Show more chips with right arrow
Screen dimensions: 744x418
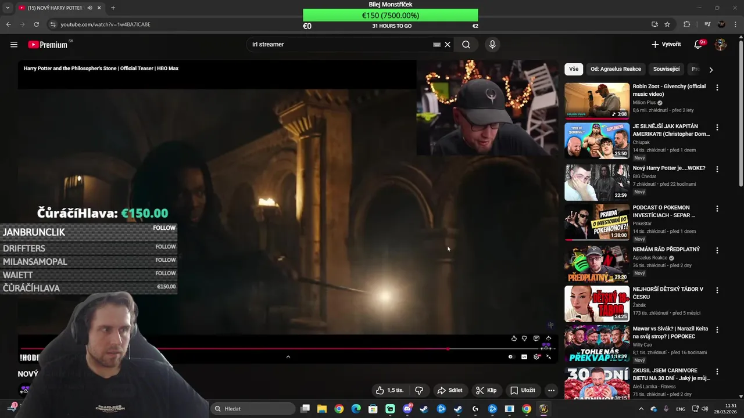711,70
